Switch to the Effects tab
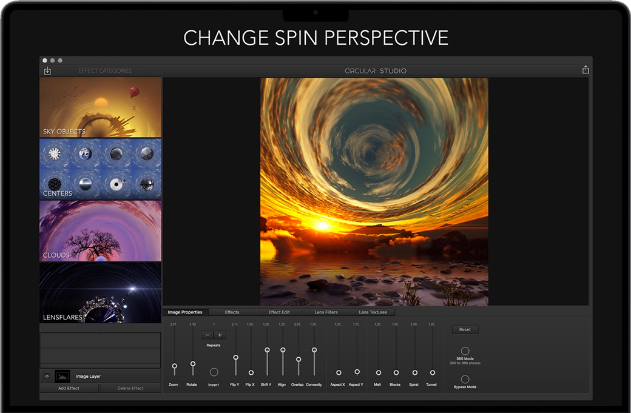The height and width of the screenshot is (413, 631). pyautogui.click(x=232, y=312)
